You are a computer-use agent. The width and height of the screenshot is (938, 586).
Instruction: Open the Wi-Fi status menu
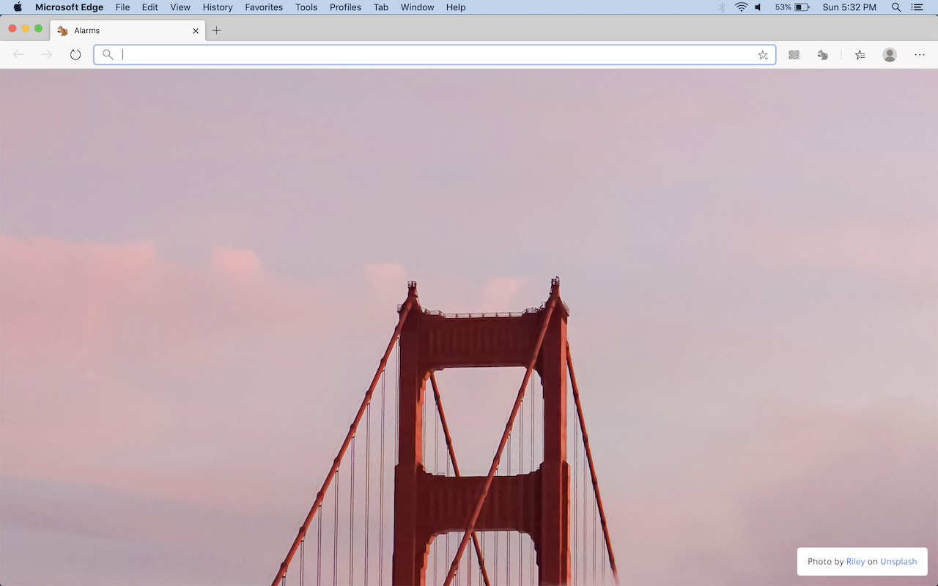tap(742, 7)
